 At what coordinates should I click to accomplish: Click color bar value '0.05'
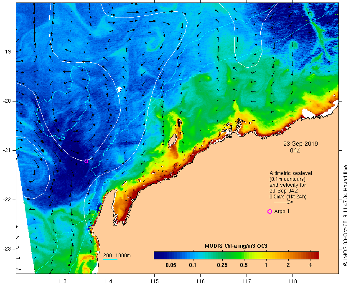point(171,265)
